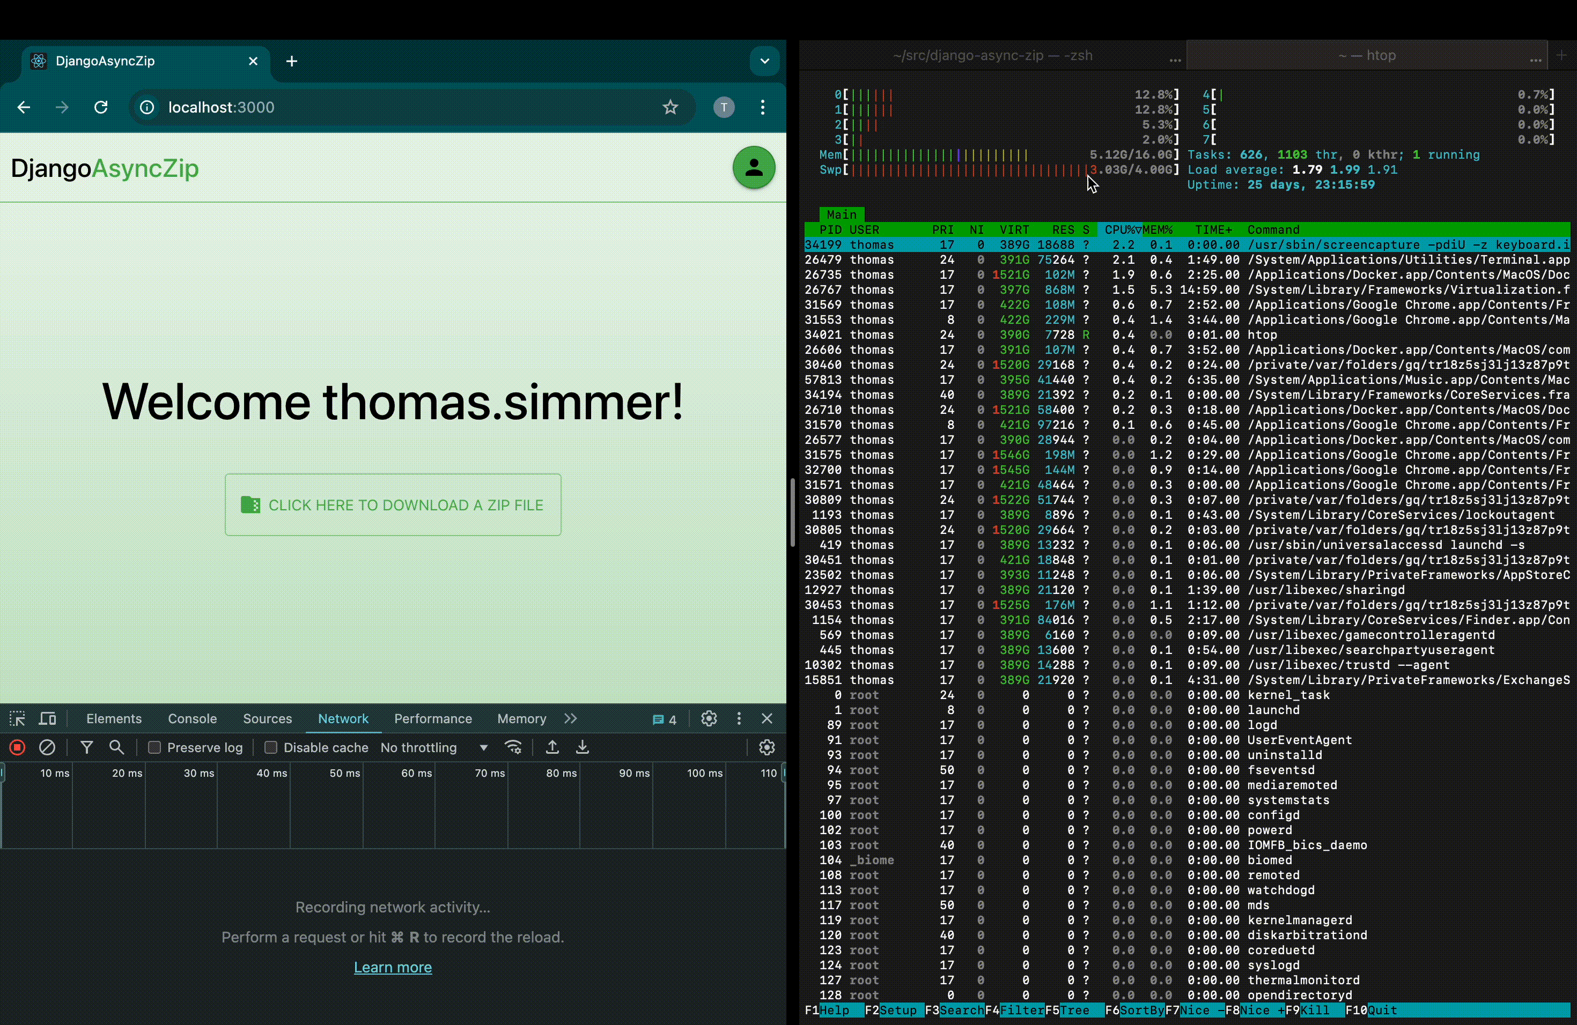
Task: Open the network conditions wifi icon
Action: tap(513, 747)
